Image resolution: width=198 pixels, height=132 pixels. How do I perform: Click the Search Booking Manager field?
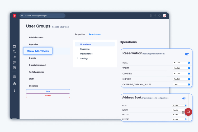[43, 16]
